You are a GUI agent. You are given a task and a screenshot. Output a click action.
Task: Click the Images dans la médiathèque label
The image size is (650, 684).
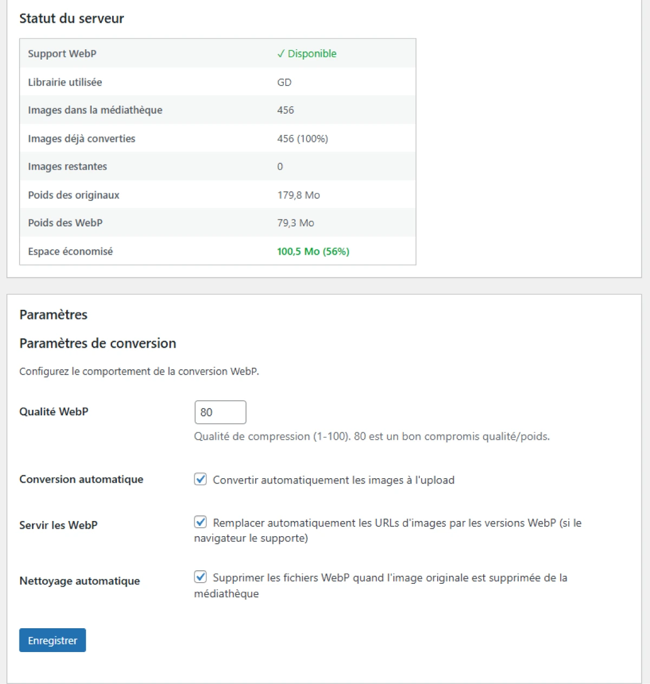[95, 110]
